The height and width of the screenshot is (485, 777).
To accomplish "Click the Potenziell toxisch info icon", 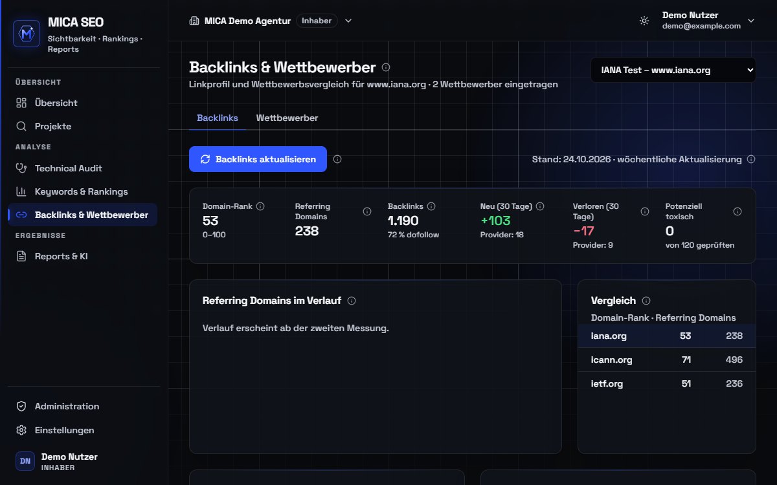I will click(738, 211).
